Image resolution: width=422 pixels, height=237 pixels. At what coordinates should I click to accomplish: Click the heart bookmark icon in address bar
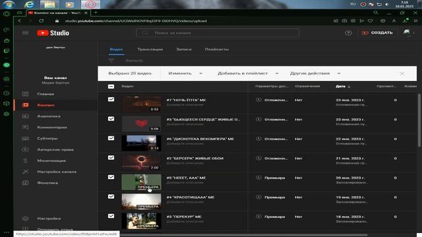click(371, 20)
